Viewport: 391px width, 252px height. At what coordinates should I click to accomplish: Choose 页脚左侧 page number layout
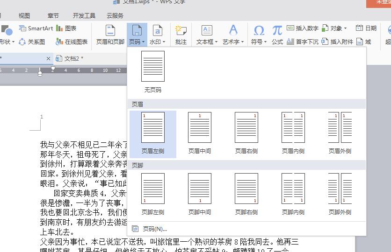click(x=153, y=195)
